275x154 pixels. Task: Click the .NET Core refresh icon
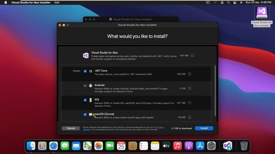91,71
